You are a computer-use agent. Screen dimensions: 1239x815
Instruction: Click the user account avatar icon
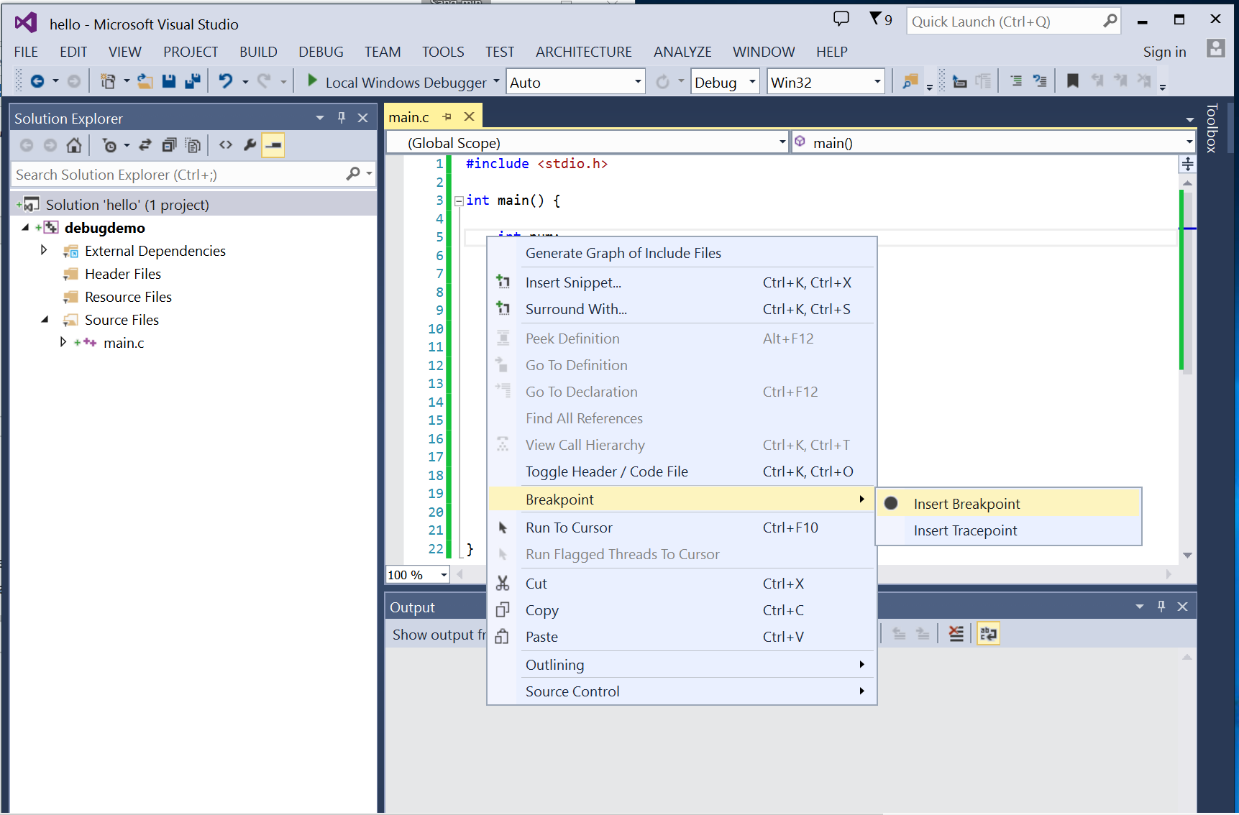pos(1215,49)
